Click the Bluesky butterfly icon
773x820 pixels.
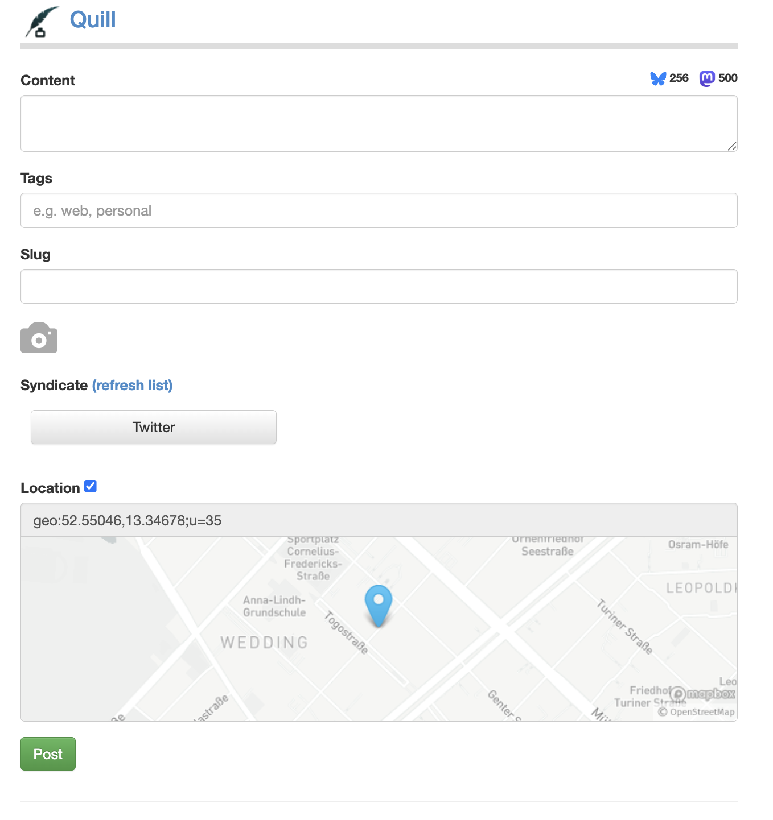(x=658, y=78)
